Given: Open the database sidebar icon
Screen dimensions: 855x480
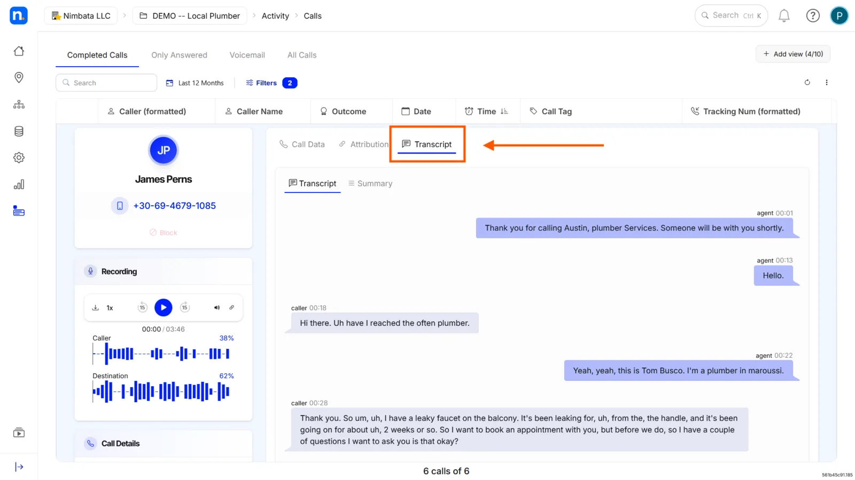Looking at the screenshot, I should [19, 131].
